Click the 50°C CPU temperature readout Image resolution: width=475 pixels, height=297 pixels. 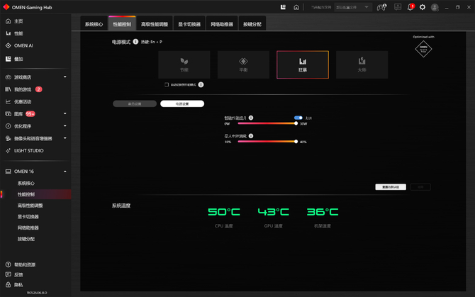click(x=224, y=212)
